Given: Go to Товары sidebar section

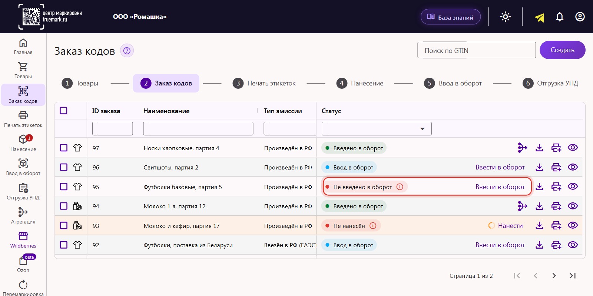Looking at the screenshot, I should pyautogui.click(x=23, y=71).
